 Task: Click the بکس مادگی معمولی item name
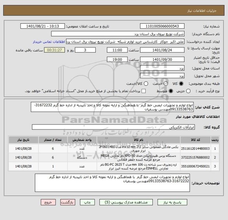click(x=139, y=149)
